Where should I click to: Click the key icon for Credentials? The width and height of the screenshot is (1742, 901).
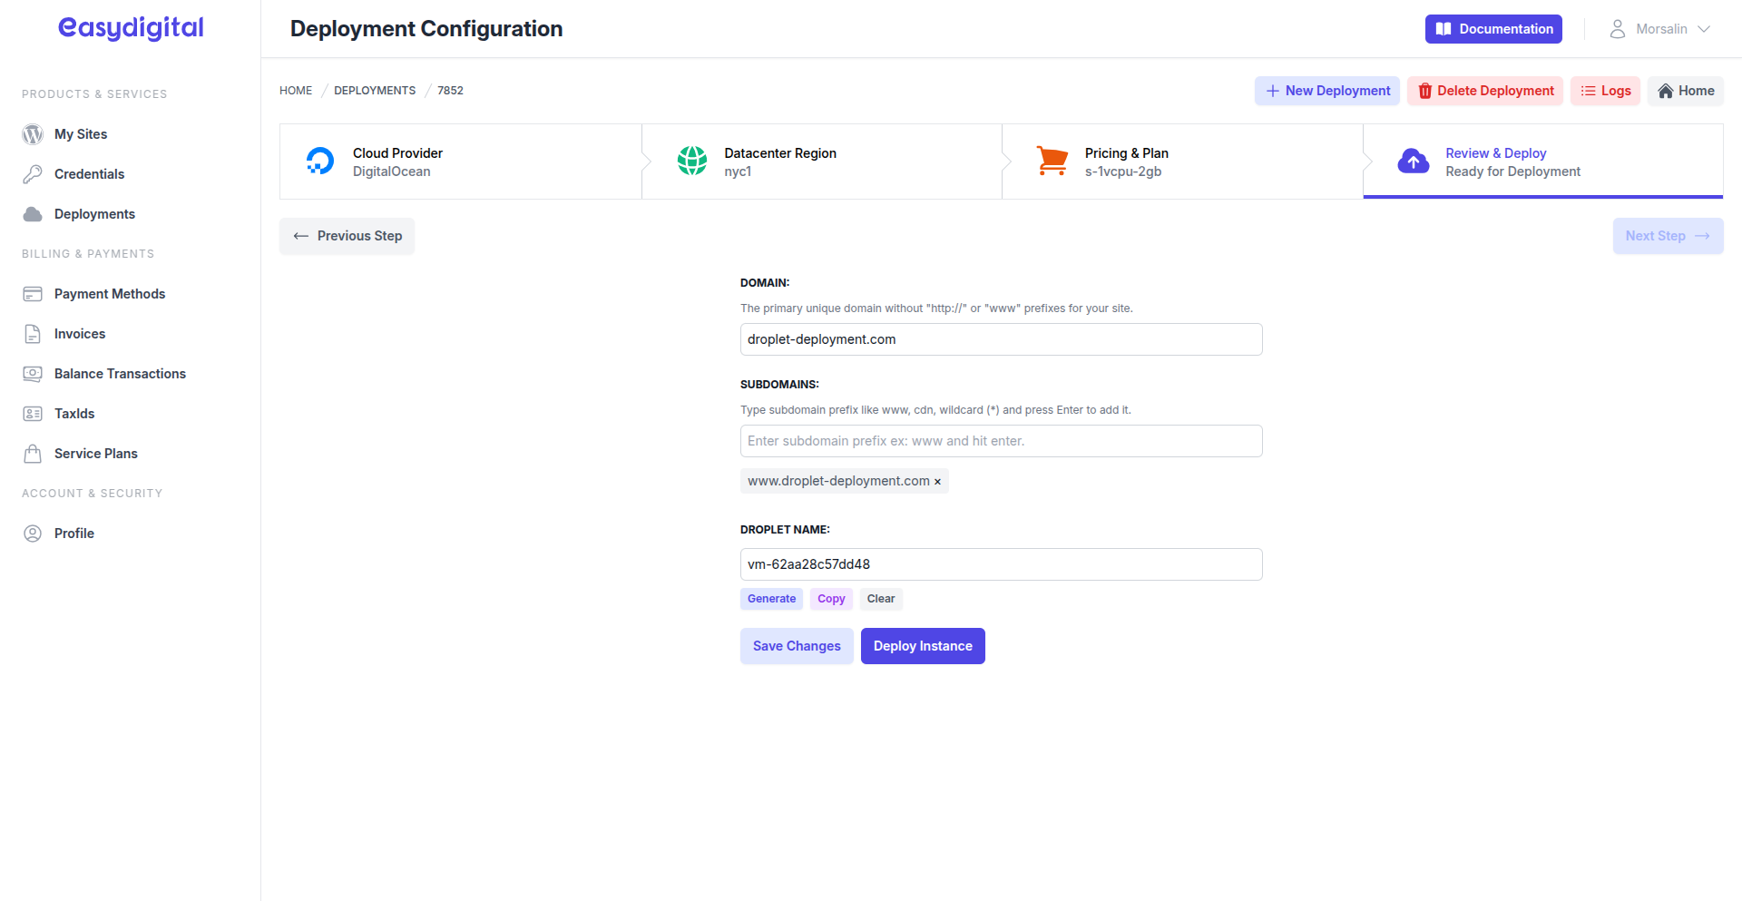tap(33, 174)
